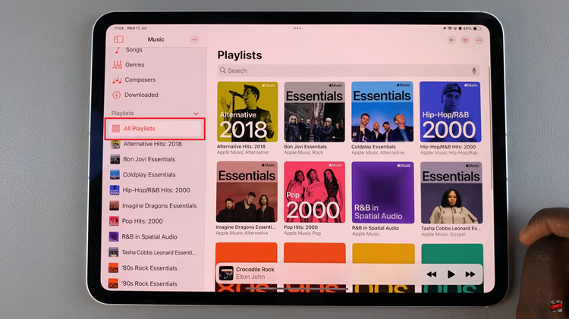This screenshot has width=569, height=319.
Task: Click the add new playlist plus icon
Action: coord(451,40)
